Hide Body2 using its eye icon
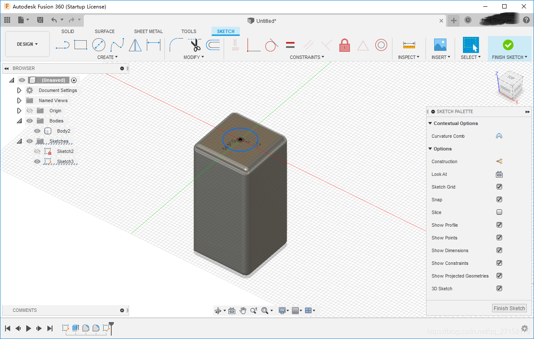This screenshot has height=339, width=534. pyautogui.click(x=37, y=131)
